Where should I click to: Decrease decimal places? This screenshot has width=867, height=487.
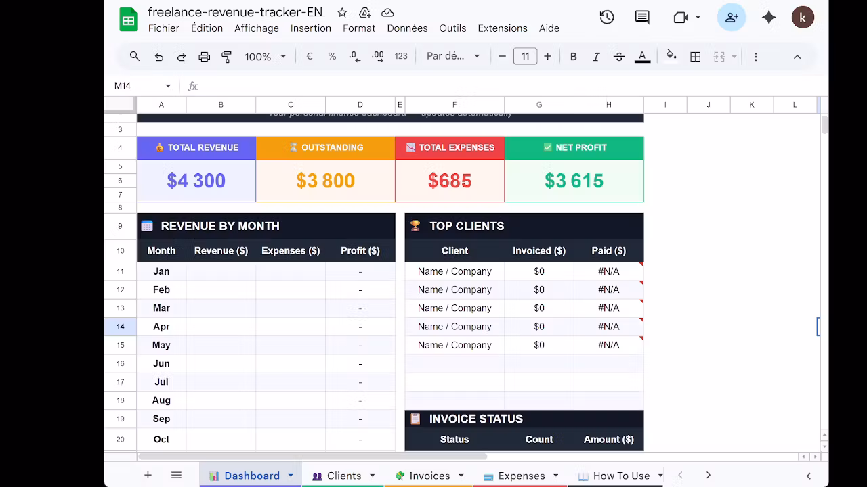click(355, 57)
